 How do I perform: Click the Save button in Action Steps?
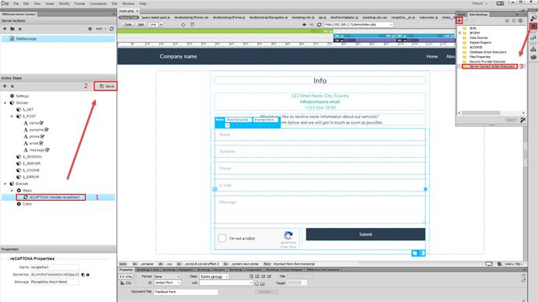(106, 86)
